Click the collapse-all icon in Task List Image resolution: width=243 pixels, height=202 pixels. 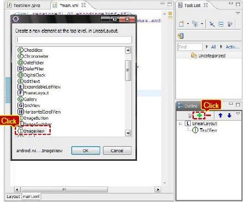(221, 24)
